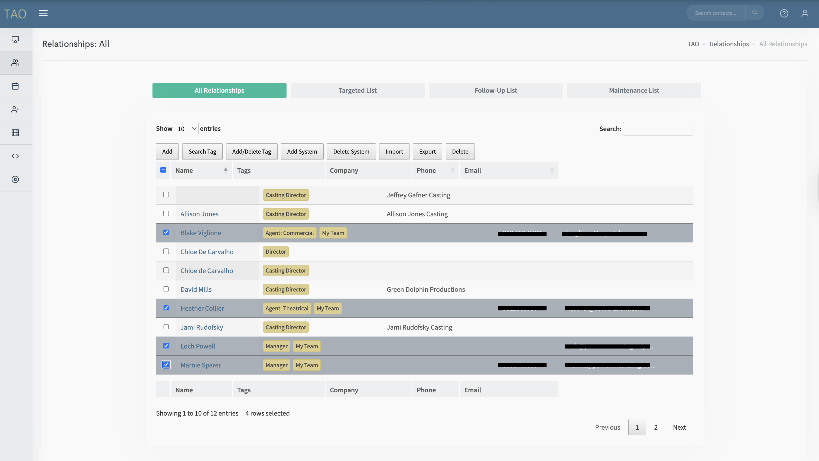The width and height of the screenshot is (819, 461).
Task: Click the dashboard monitor sidebar icon
Action: click(15, 39)
